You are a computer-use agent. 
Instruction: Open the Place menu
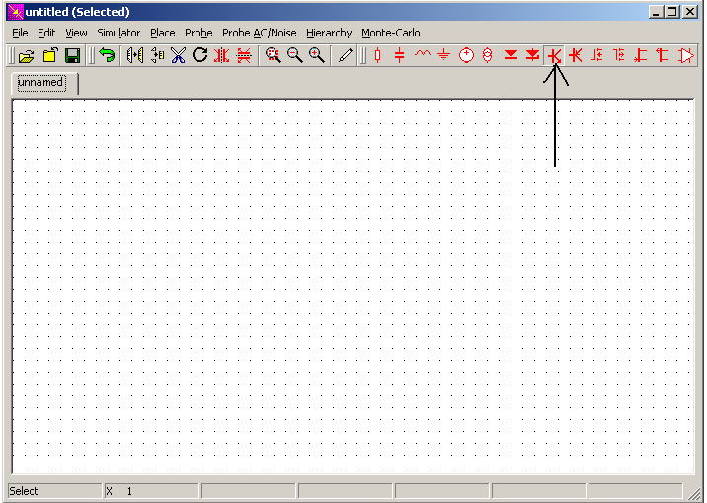tap(163, 33)
